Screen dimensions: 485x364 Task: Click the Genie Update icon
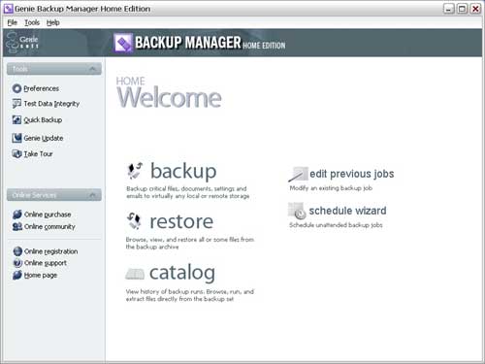(x=16, y=138)
